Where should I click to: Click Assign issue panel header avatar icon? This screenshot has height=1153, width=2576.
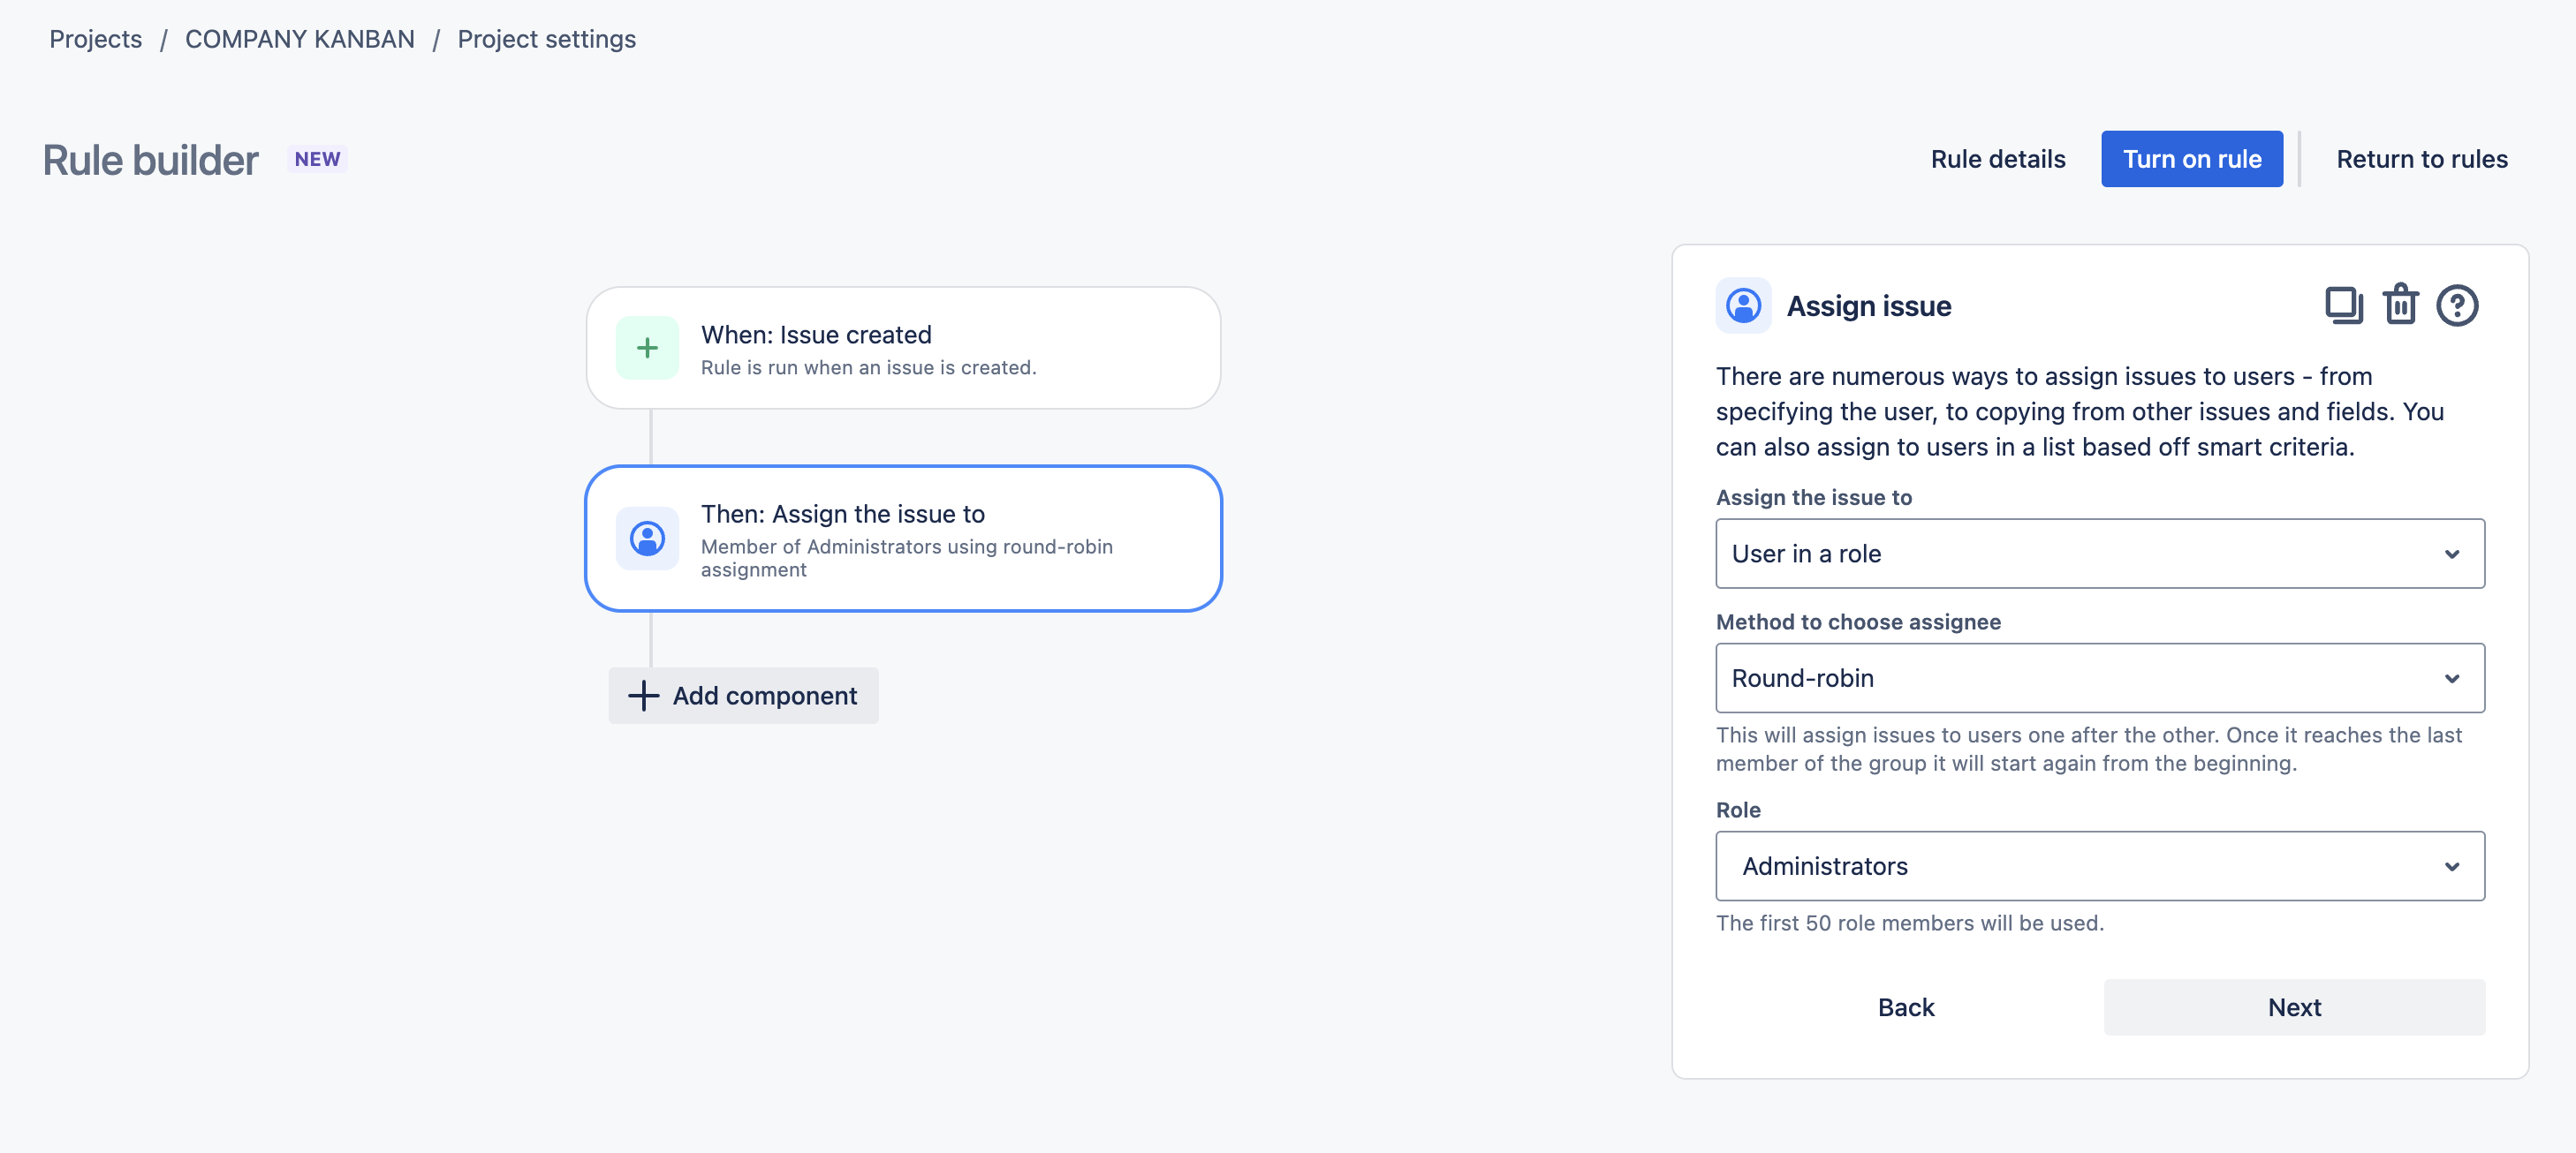coord(1743,305)
